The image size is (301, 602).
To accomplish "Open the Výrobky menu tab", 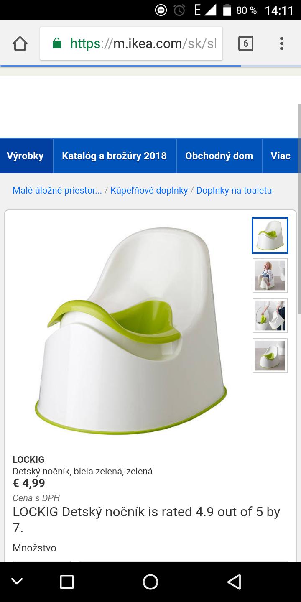I will click(26, 156).
